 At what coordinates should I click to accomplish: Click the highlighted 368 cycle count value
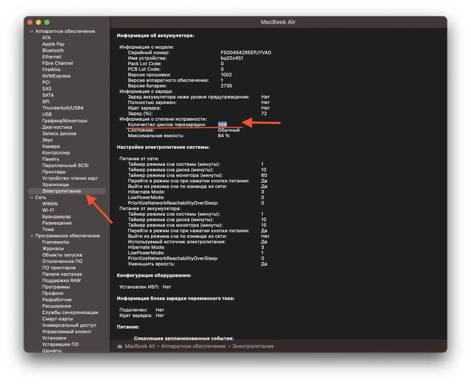[222, 124]
